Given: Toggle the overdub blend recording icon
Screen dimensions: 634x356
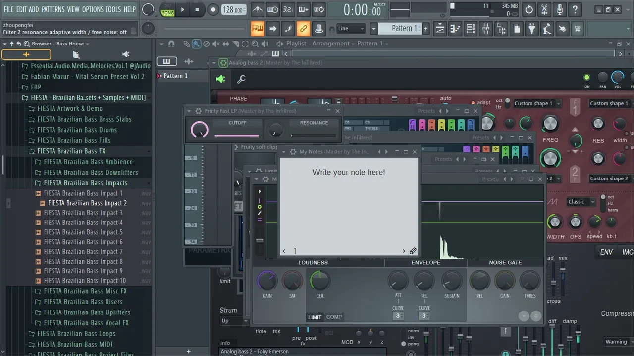Looking at the screenshot, I should click(x=304, y=9).
